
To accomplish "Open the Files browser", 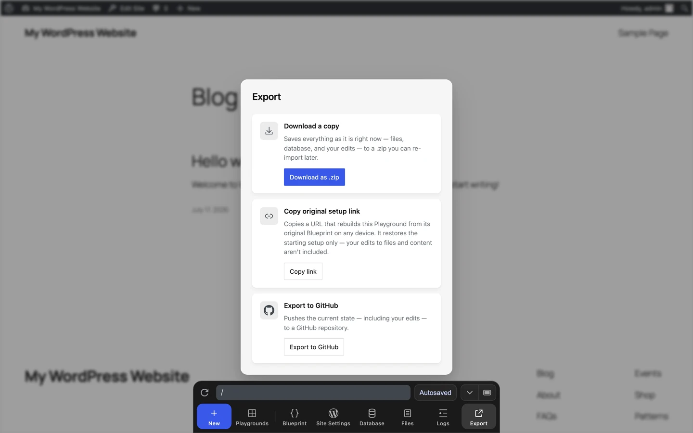I will click(x=408, y=417).
